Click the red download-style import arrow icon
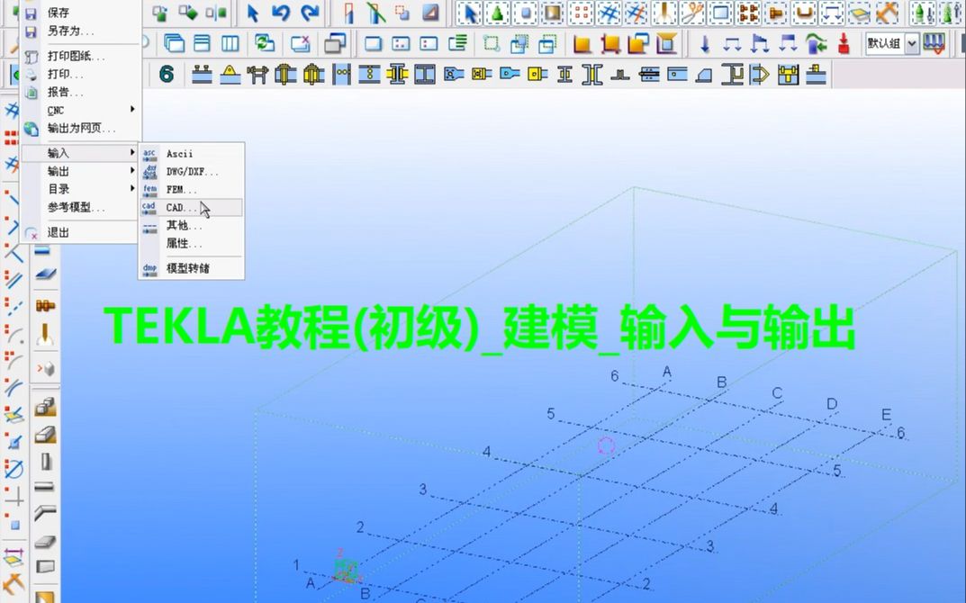Screen dimensions: 966x603 pyautogui.click(x=844, y=43)
